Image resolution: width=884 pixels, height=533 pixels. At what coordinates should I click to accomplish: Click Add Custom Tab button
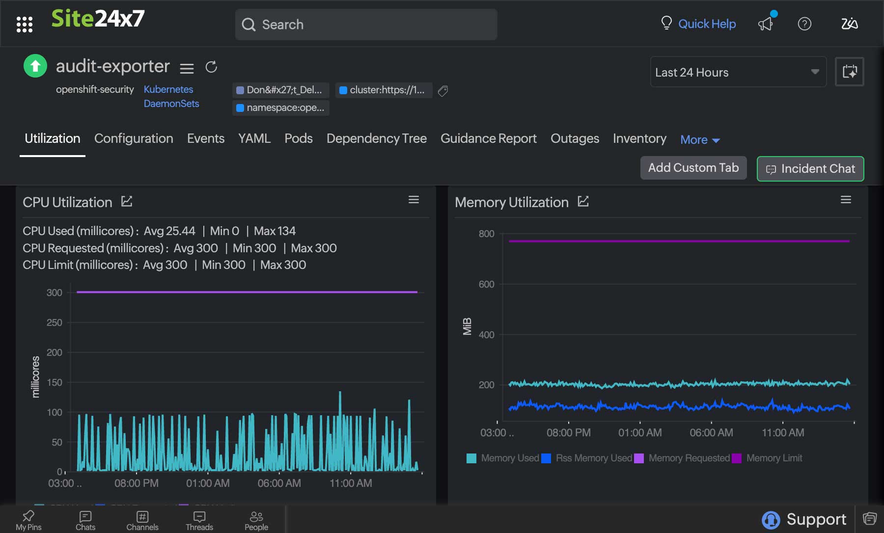coord(693,168)
